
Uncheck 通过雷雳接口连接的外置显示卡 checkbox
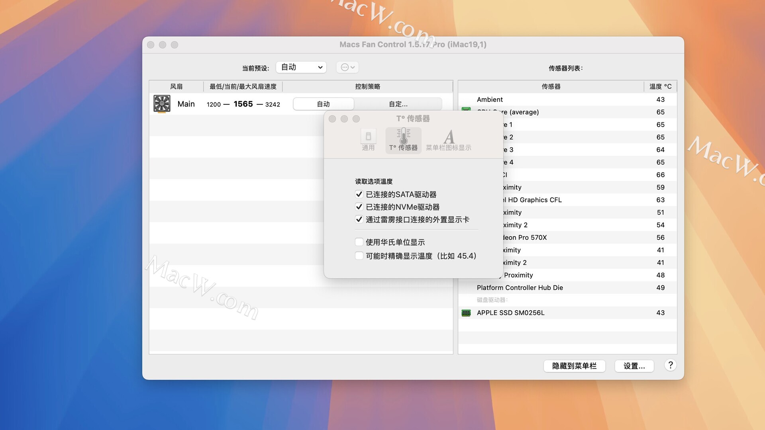[x=359, y=219]
